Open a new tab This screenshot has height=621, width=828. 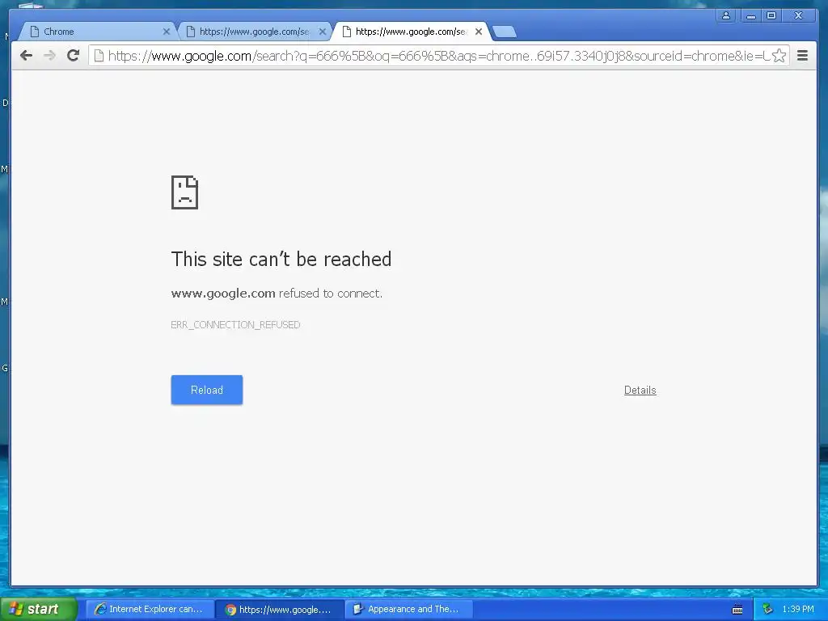(505, 32)
